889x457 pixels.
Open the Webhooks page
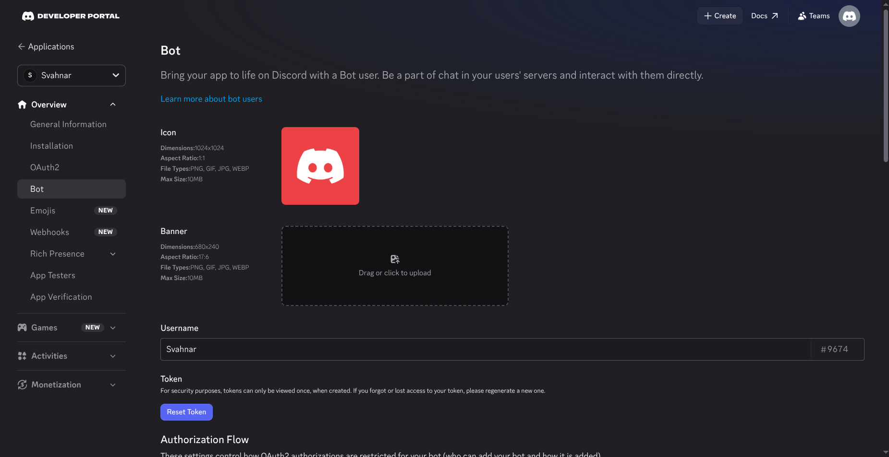tap(72, 232)
